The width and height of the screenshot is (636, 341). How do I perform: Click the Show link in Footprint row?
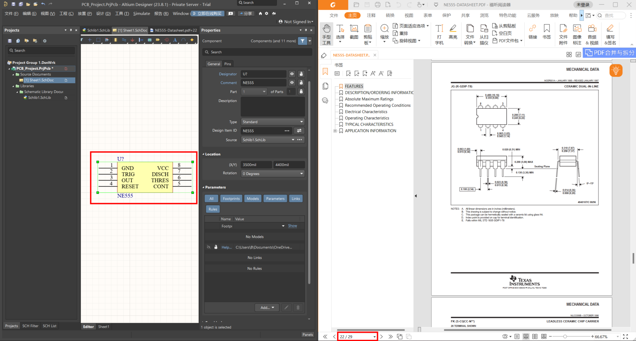[x=292, y=226]
